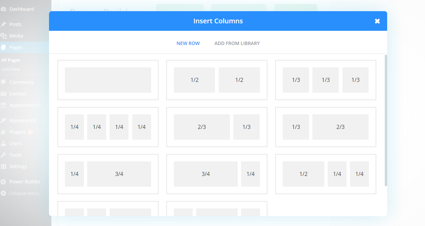This screenshot has height=226, width=425.
Task: Open Pages in the admin sidebar
Action: (x=16, y=47)
